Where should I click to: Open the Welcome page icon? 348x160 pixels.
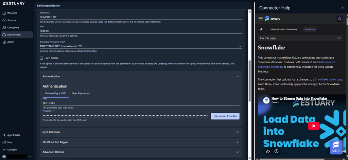[x=4, y=13]
